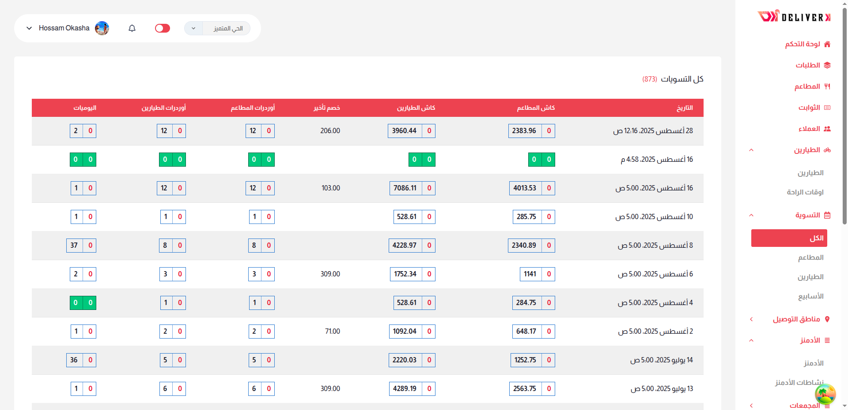
Task: Click the 3960.44 pilots cash value
Action: (404, 131)
